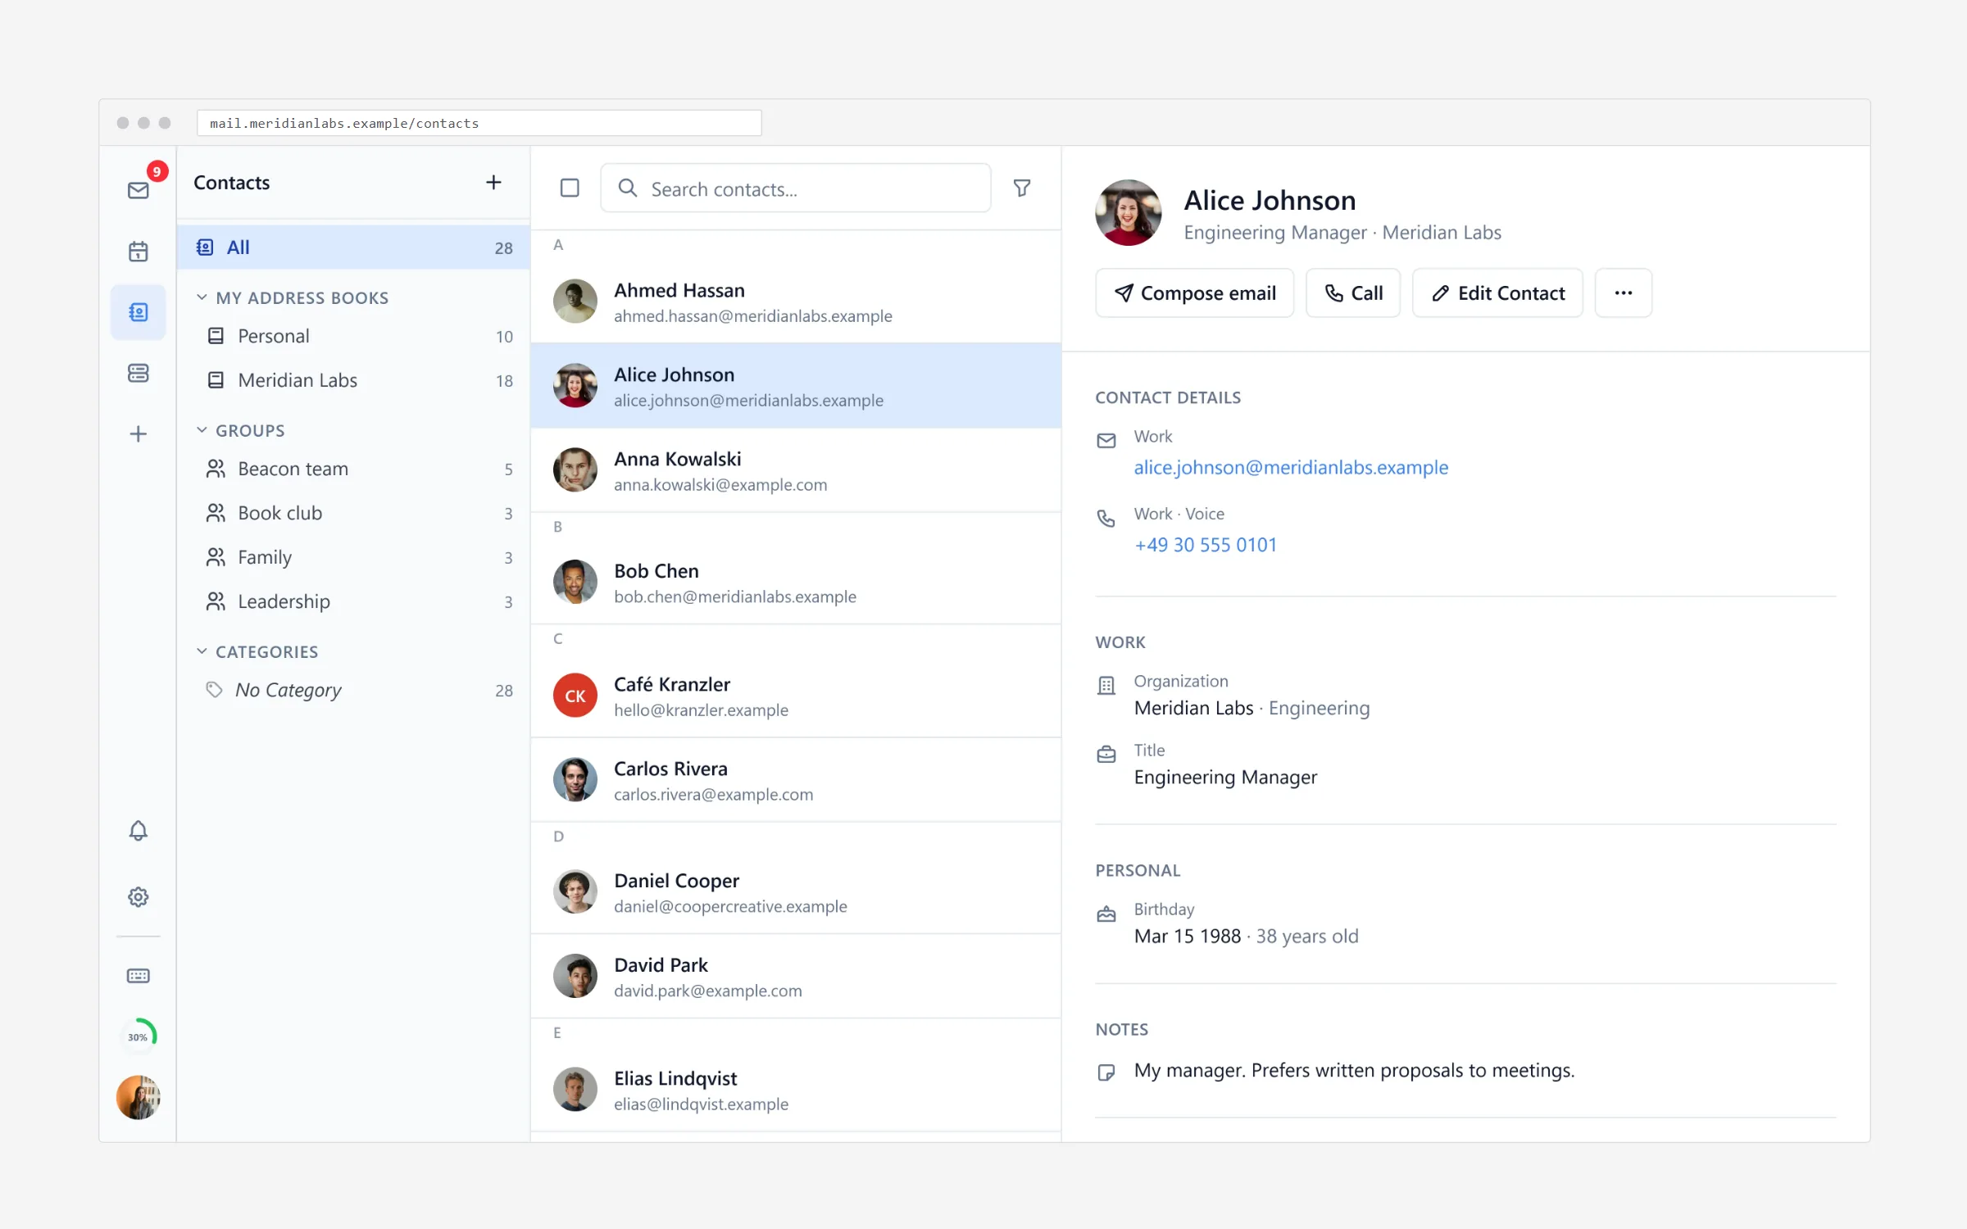Click the Call button
Viewport: 1967px width, 1229px height.
(x=1353, y=293)
